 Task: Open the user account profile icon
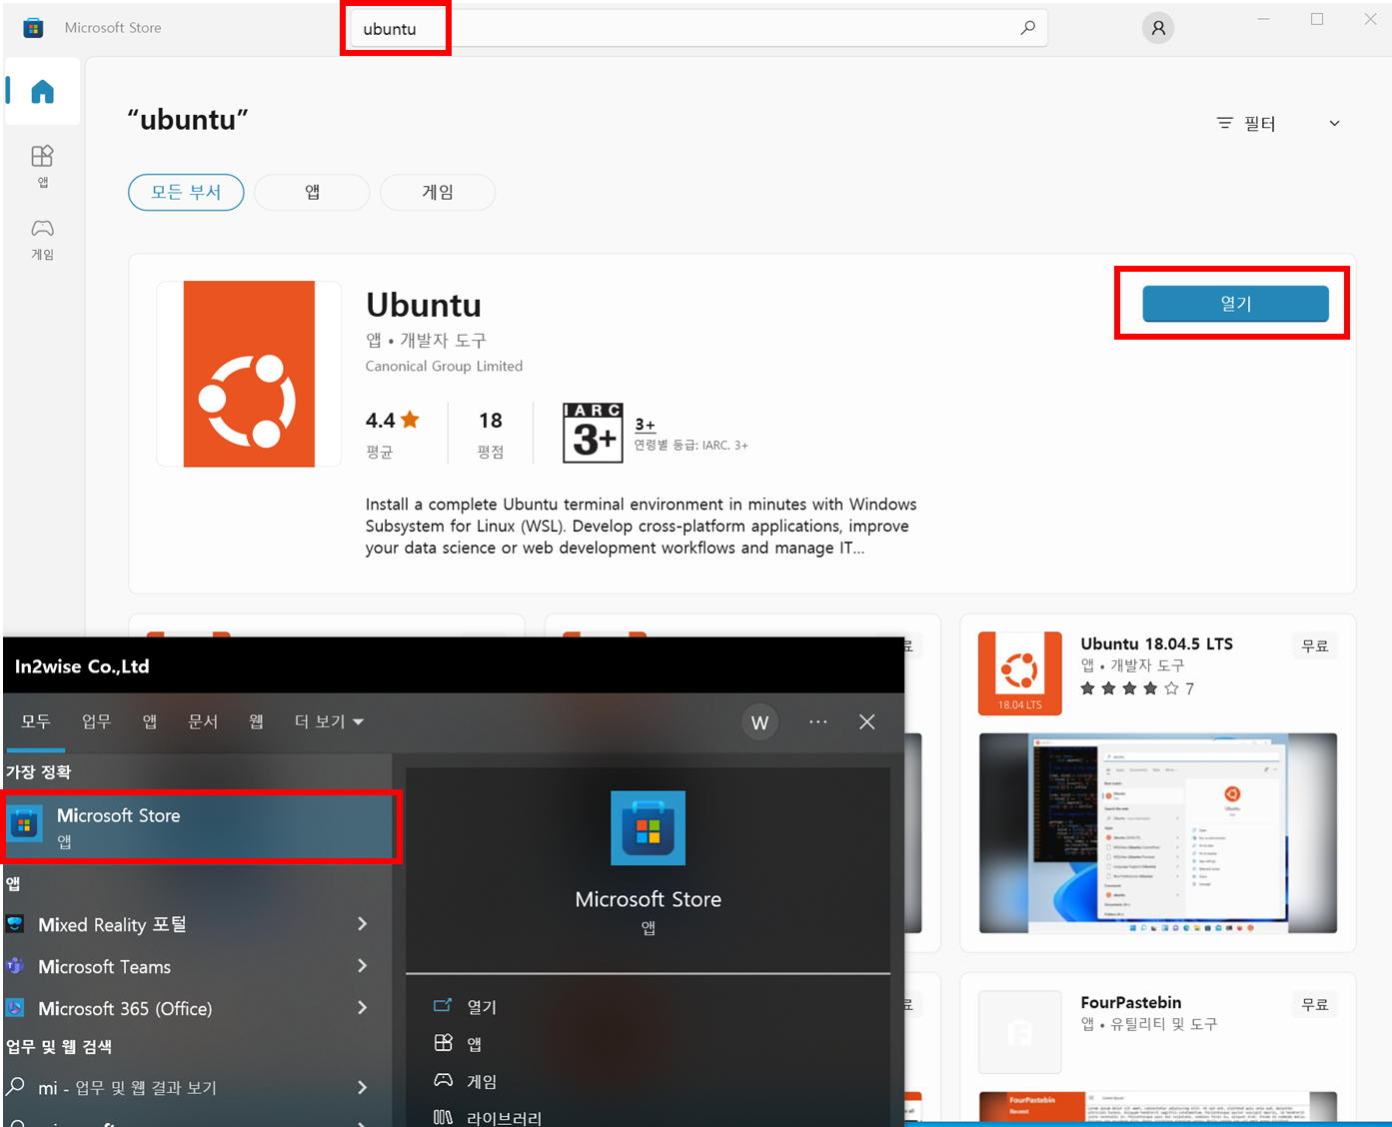1158,28
